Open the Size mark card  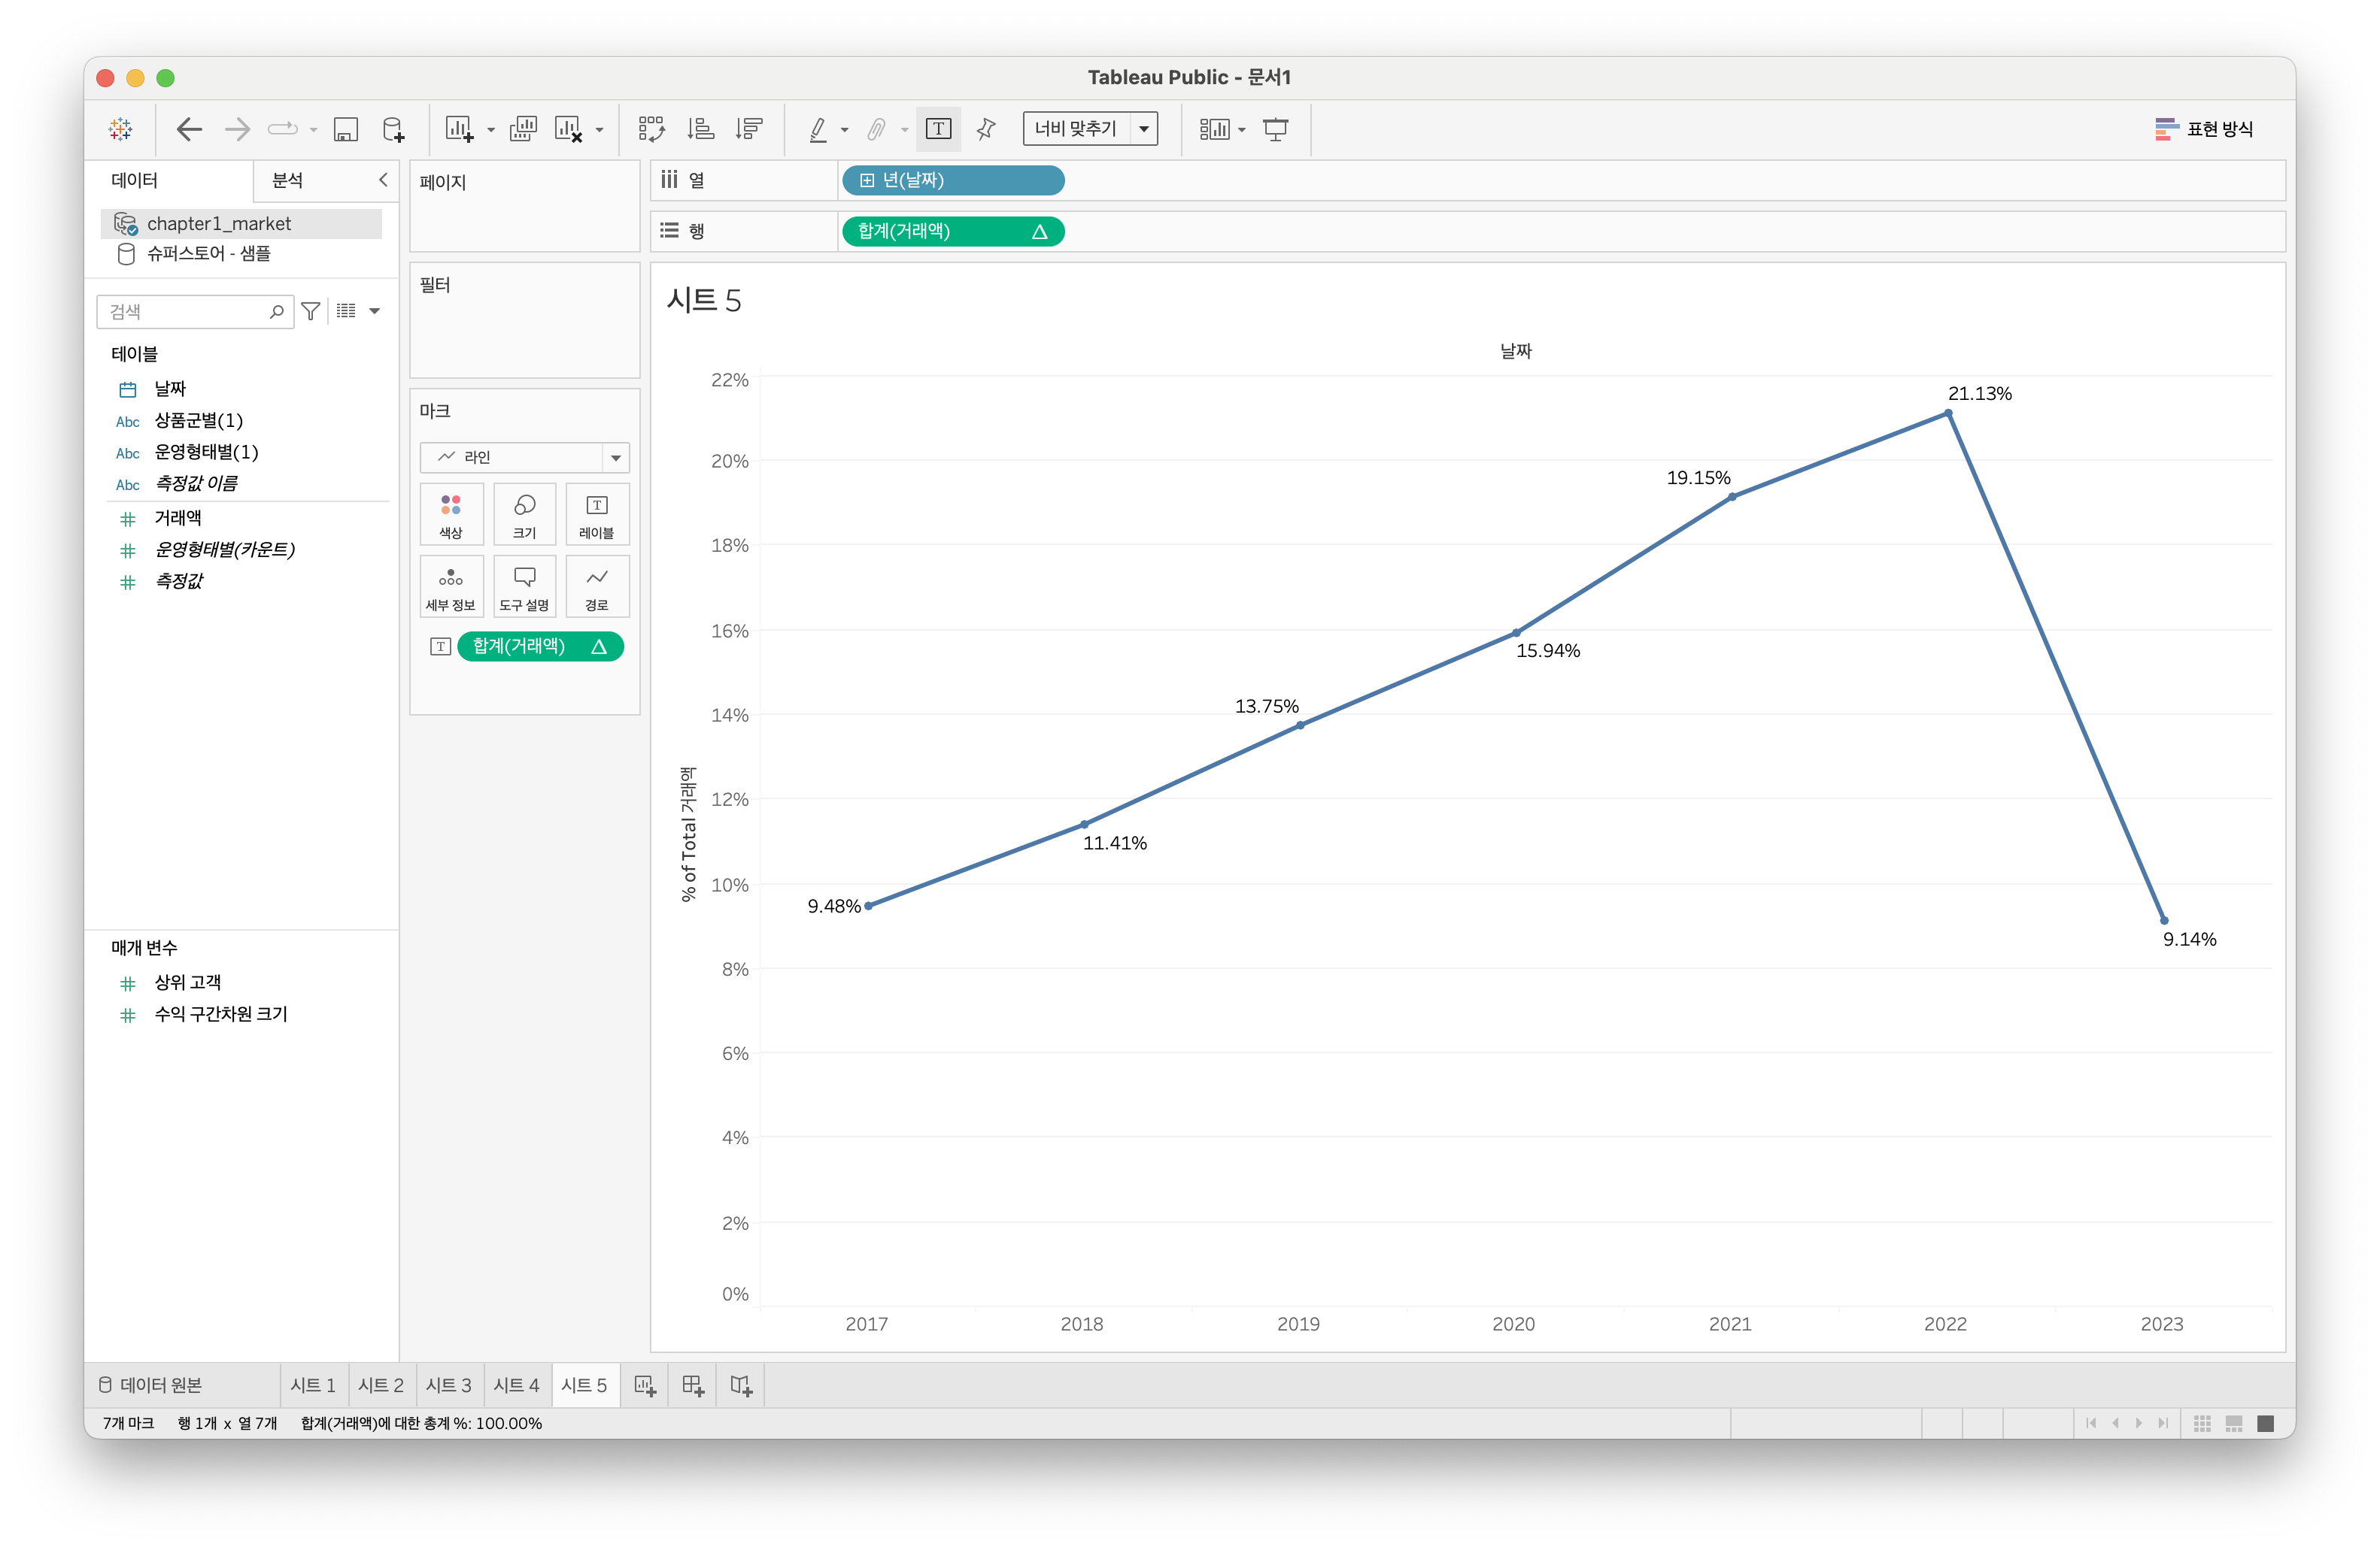[x=524, y=513]
